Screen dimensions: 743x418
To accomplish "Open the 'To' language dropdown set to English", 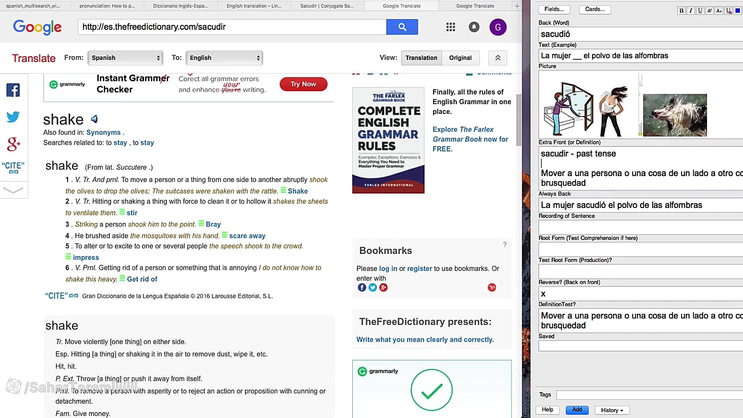I will click(x=224, y=58).
